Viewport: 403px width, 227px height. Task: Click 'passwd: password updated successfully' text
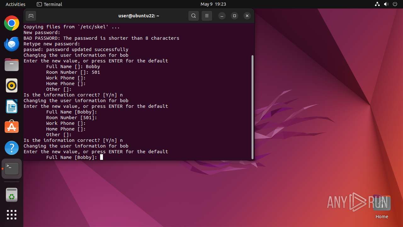click(76, 49)
